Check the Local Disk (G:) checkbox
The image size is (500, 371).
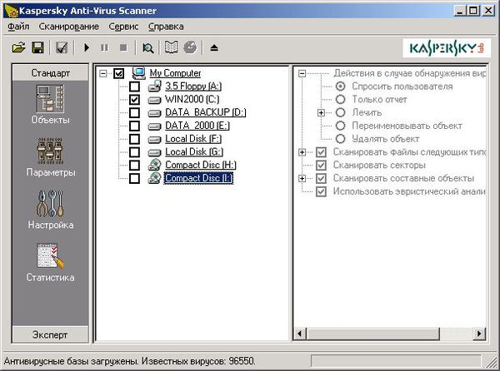point(134,152)
